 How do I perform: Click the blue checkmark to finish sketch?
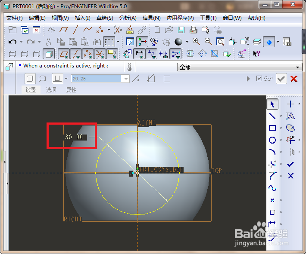point(290,164)
